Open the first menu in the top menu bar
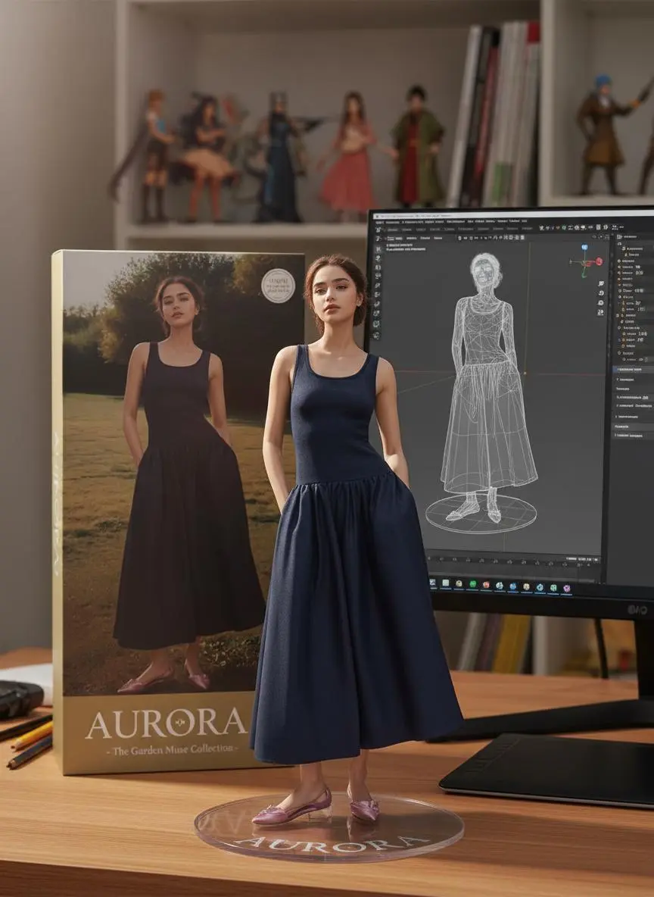Viewport: 654px width, 897px height. point(378,221)
